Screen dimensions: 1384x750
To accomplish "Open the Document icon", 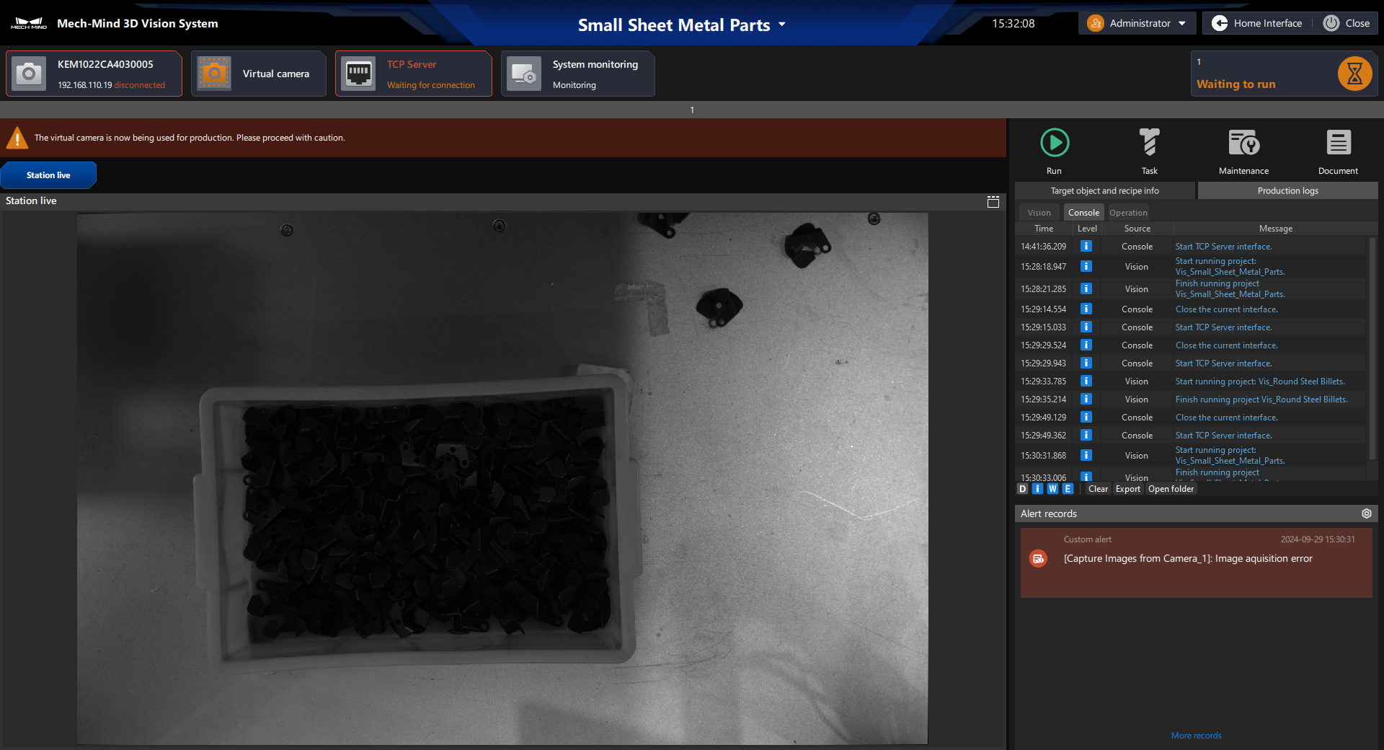I will [x=1338, y=144].
